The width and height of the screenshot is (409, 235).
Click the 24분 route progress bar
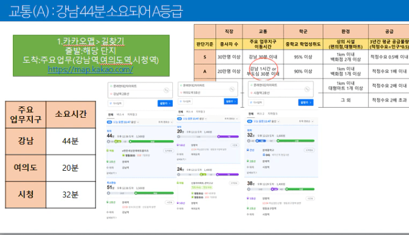coord(208,174)
